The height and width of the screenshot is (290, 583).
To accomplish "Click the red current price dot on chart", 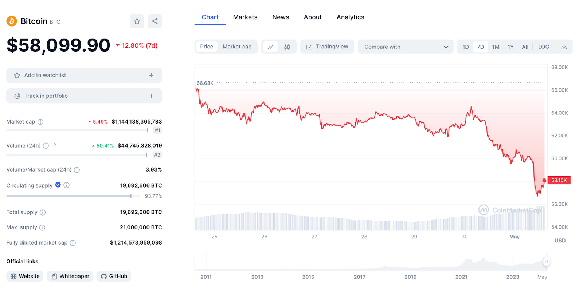I will point(544,180).
